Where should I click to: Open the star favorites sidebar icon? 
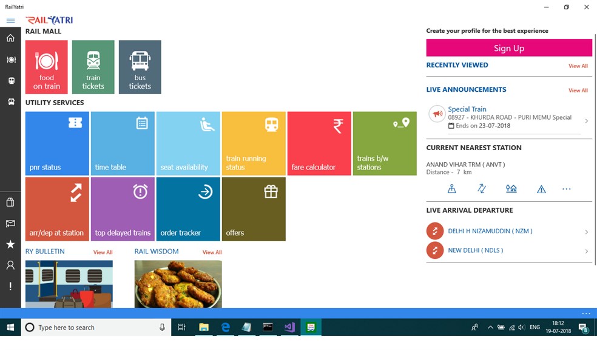[11, 244]
